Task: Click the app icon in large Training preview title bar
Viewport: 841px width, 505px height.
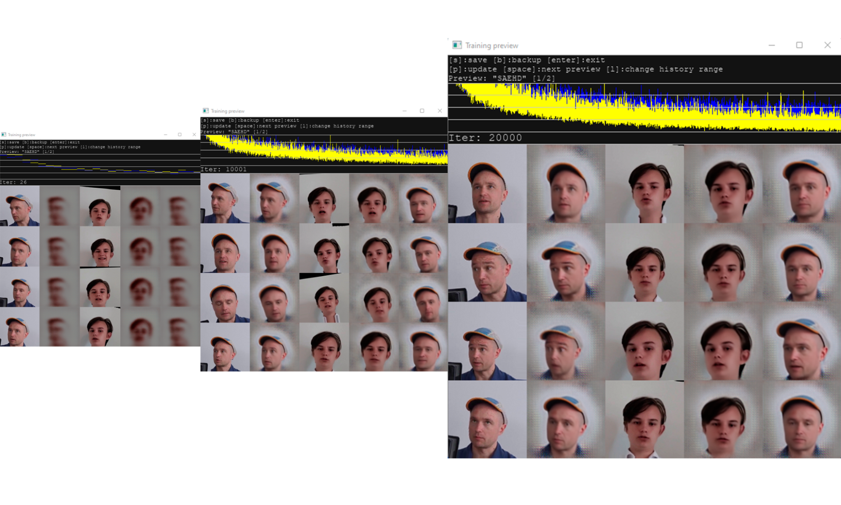Action: 457,45
